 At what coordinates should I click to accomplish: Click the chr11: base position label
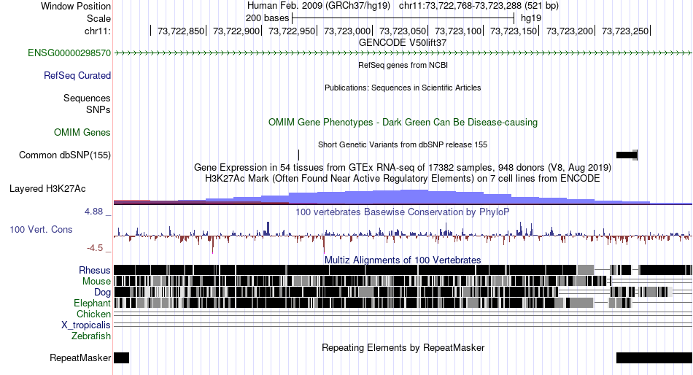[x=97, y=31]
